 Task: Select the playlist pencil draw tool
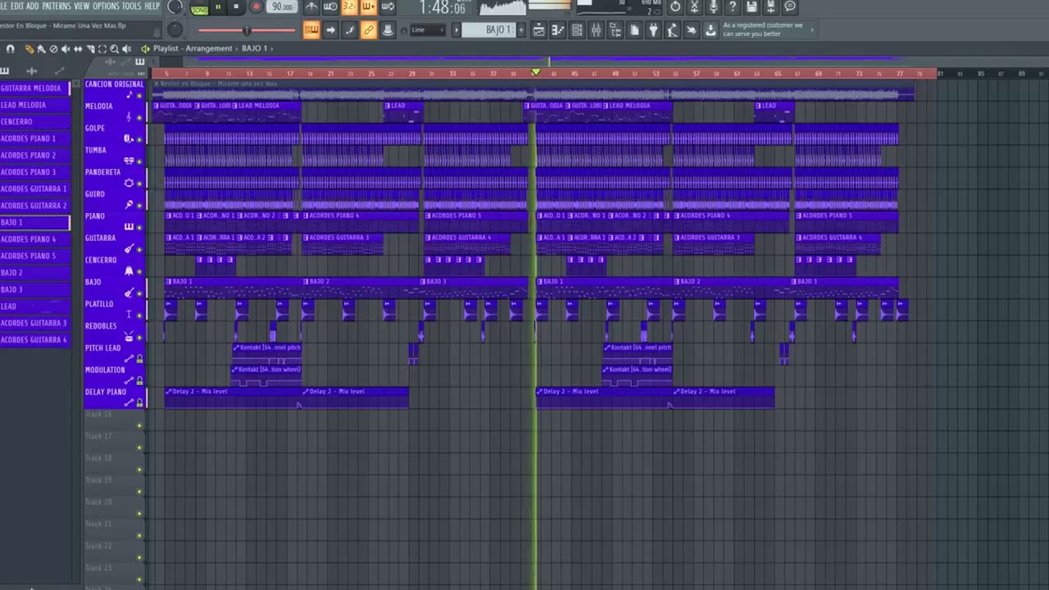30,49
